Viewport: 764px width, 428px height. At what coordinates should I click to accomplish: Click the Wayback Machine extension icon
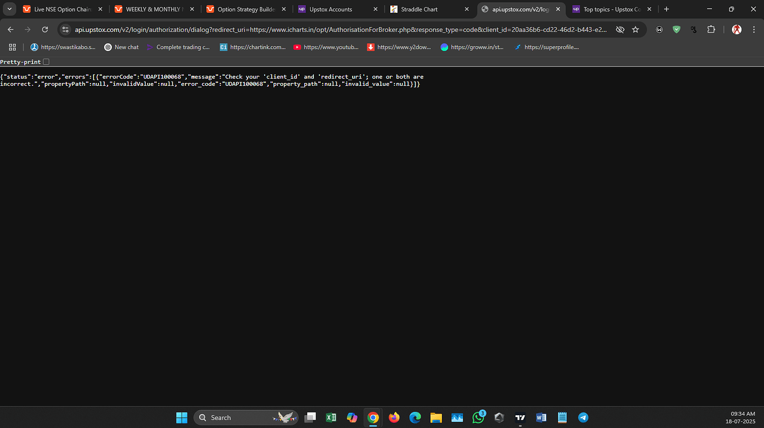[659, 29]
